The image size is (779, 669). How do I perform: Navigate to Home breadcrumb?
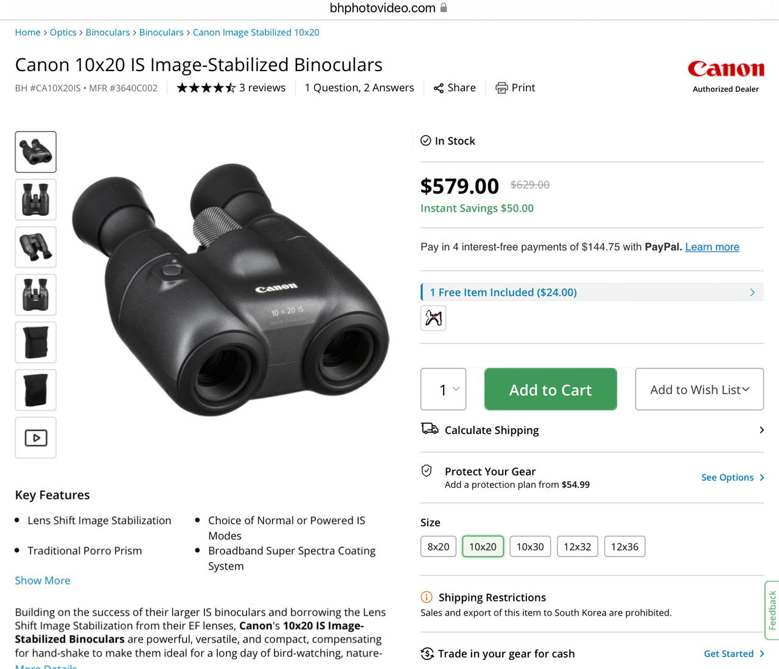[x=28, y=32]
